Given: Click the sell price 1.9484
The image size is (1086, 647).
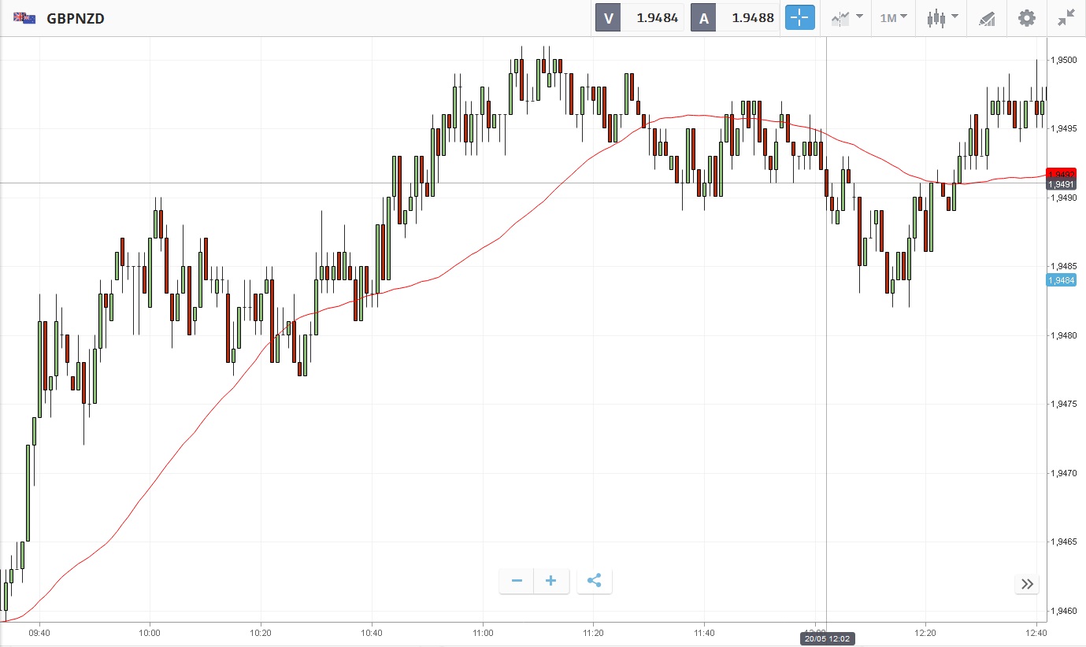Looking at the screenshot, I should click(657, 17).
